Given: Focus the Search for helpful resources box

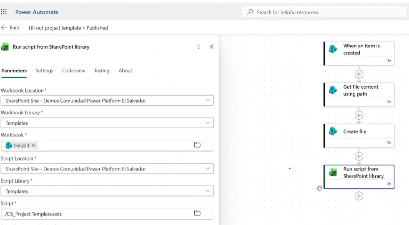Looking at the screenshot, I should pos(324,12).
